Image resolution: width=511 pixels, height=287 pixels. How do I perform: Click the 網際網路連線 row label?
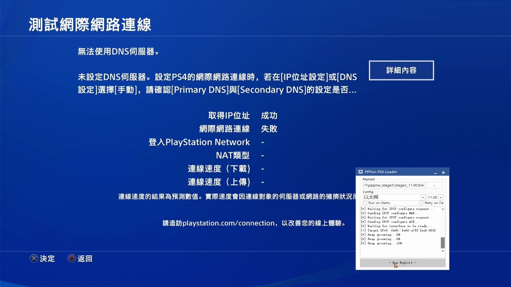click(x=225, y=129)
